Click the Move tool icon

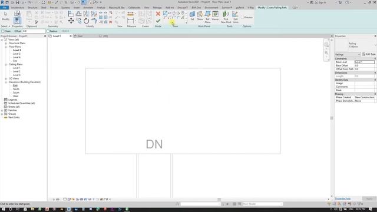tap(71, 21)
